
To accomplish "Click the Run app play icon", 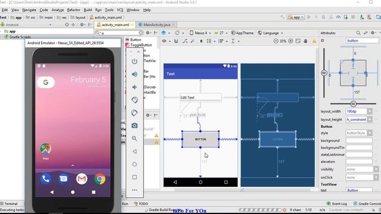I will click(309, 17).
